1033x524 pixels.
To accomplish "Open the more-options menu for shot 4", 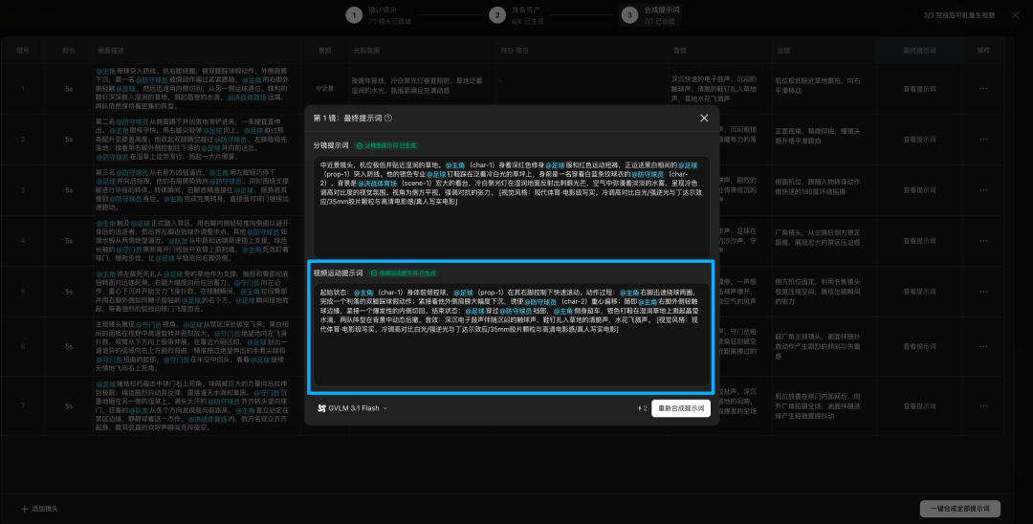I will (x=983, y=241).
